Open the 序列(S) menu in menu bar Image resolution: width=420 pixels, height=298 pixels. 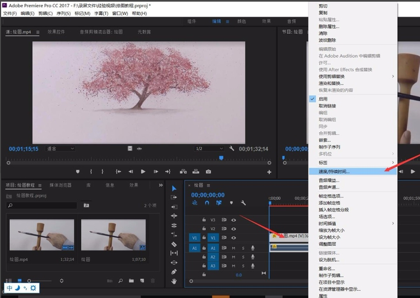[x=64, y=13]
